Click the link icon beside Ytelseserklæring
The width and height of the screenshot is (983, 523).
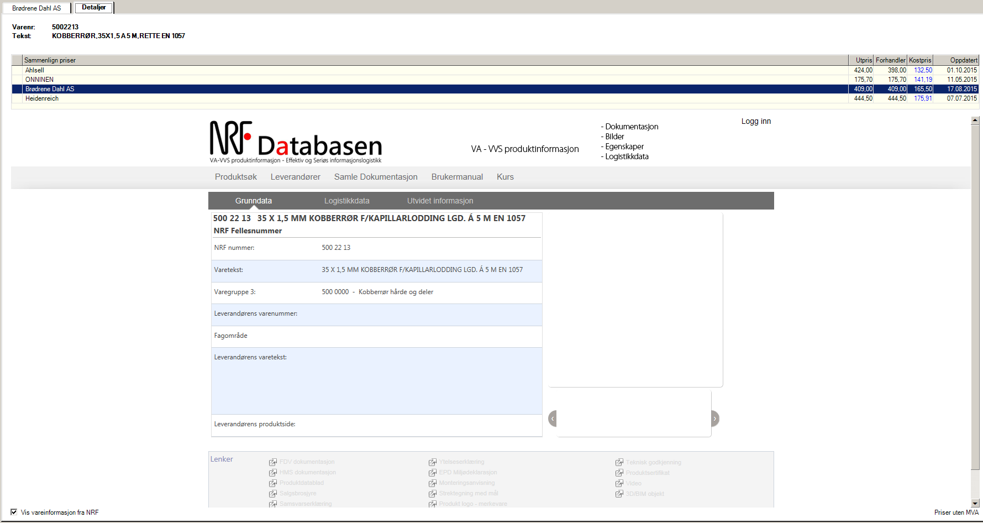pos(433,462)
